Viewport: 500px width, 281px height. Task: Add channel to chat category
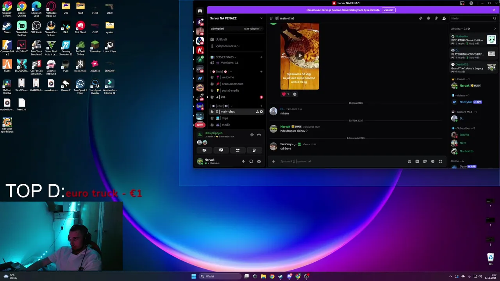(x=261, y=106)
